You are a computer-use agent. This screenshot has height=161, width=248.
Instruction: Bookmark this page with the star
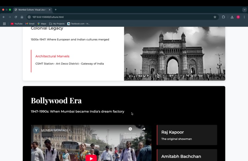(215, 17)
